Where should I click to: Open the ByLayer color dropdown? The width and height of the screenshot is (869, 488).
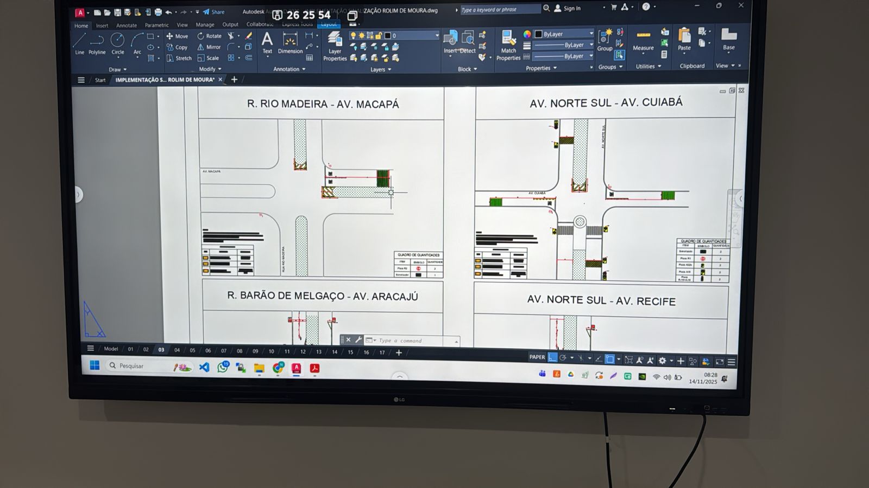pyautogui.click(x=564, y=34)
